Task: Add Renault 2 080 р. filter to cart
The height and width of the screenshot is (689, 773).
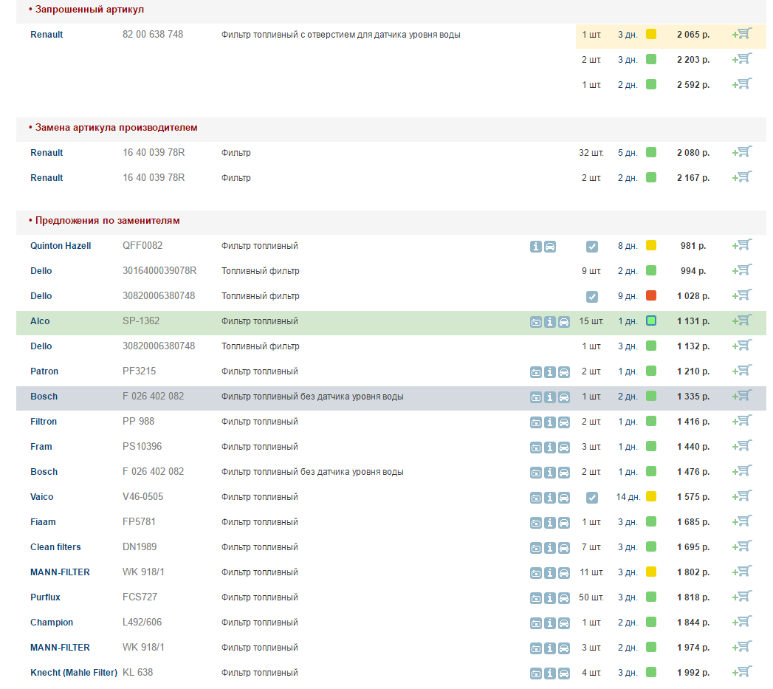Action: pyautogui.click(x=742, y=152)
